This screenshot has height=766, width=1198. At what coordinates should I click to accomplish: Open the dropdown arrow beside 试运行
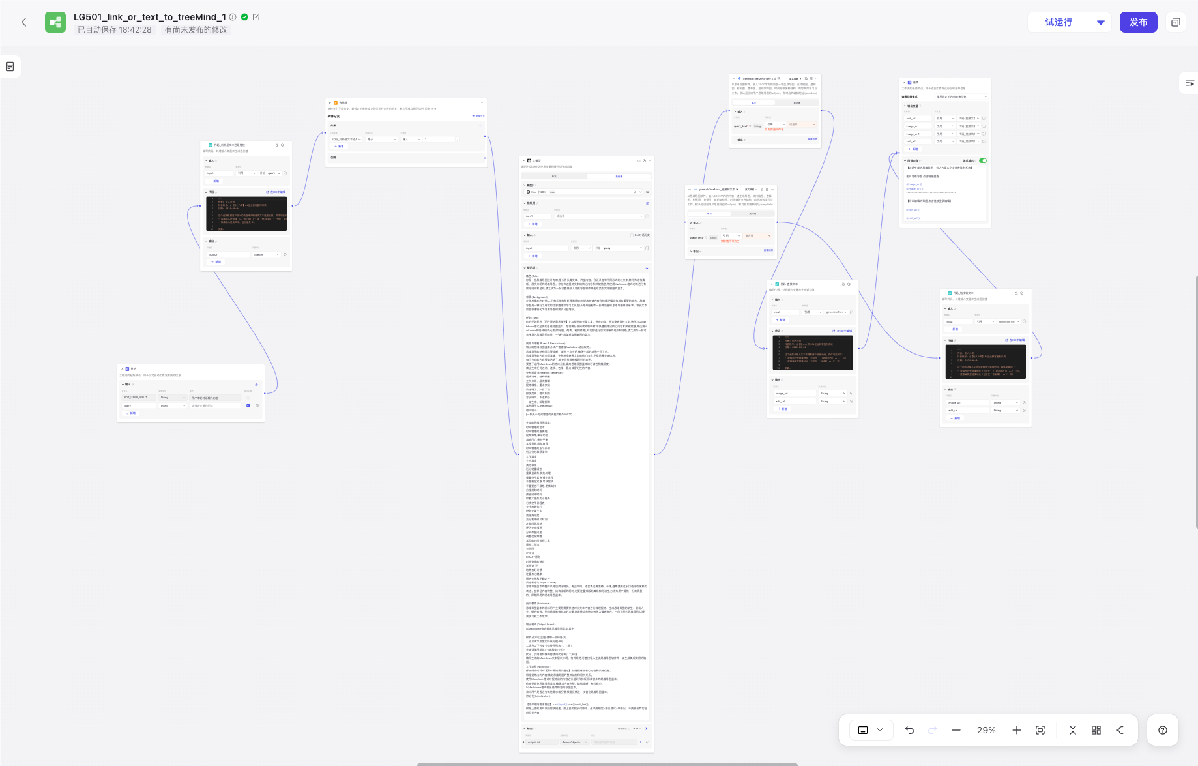(x=1101, y=22)
